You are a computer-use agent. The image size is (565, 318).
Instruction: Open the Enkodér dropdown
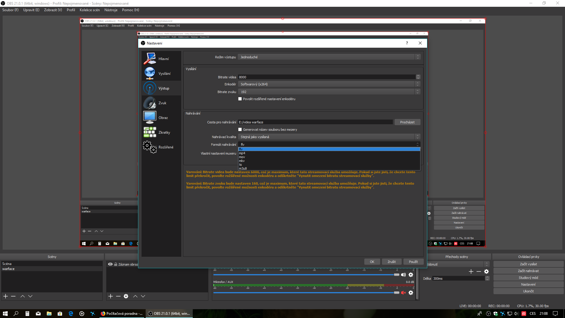click(329, 84)
